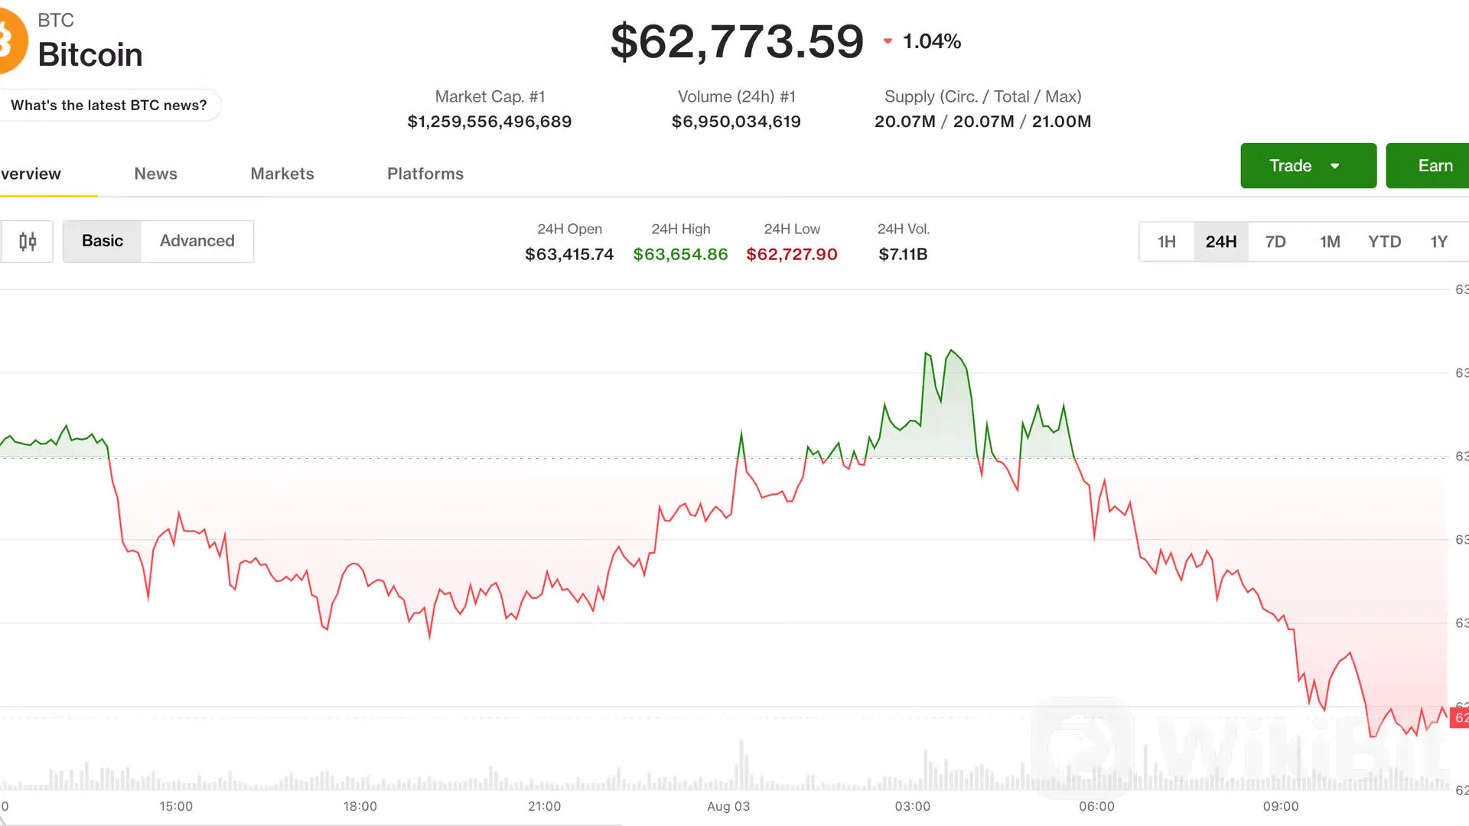Open the Trade button menu
This screenshot has width=1469, height=826.
tap(1308, 165)
